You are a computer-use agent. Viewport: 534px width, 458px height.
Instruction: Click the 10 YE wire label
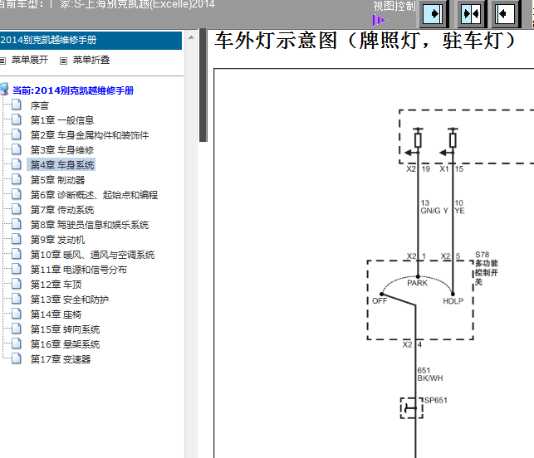coord(460,207)
